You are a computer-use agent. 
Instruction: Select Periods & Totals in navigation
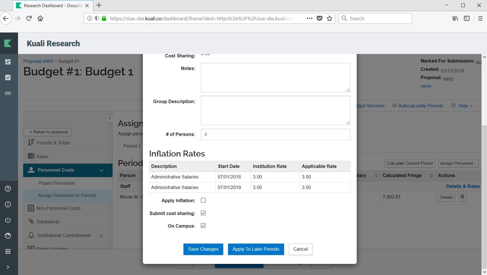click(x=53, y=143)
